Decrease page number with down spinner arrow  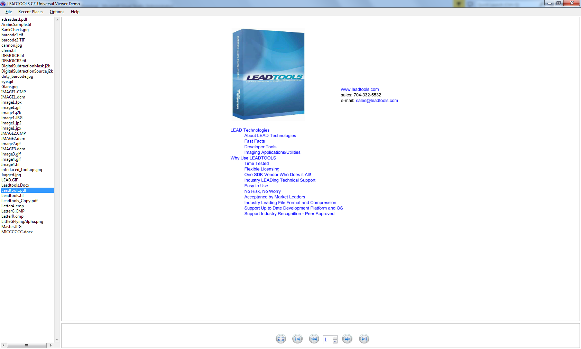pyautogui.click(x=335, y=342)
